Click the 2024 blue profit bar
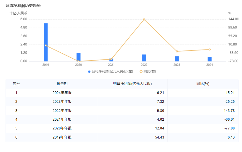242x152 pixels. click(x=209, y=59)
